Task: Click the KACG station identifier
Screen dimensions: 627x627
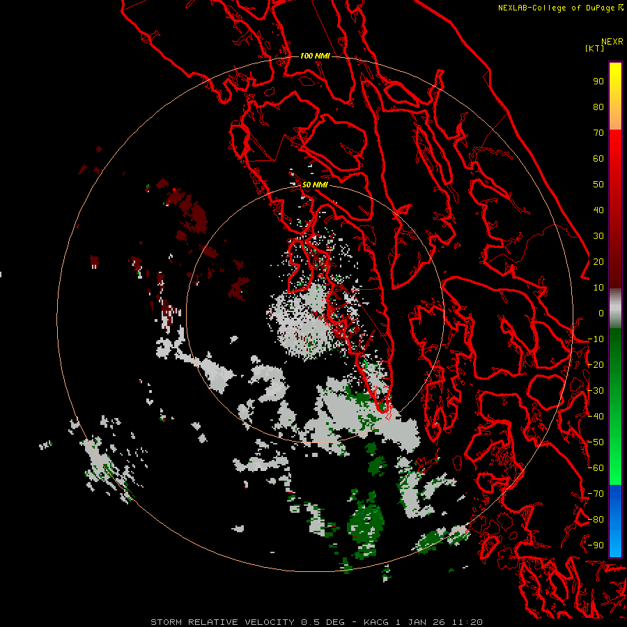Action: tap(376, 622)
